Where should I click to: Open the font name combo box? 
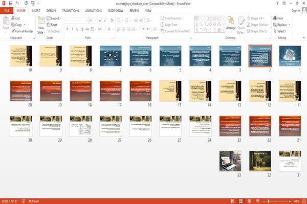pyautogui.click(x=76, y=20)
